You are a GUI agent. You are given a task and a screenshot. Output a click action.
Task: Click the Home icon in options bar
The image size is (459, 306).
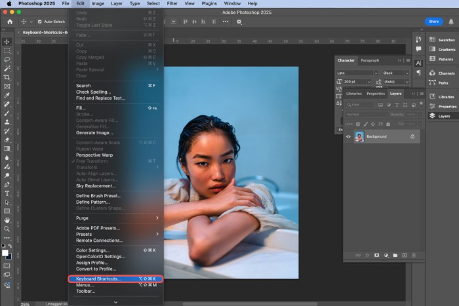(10, 22)
